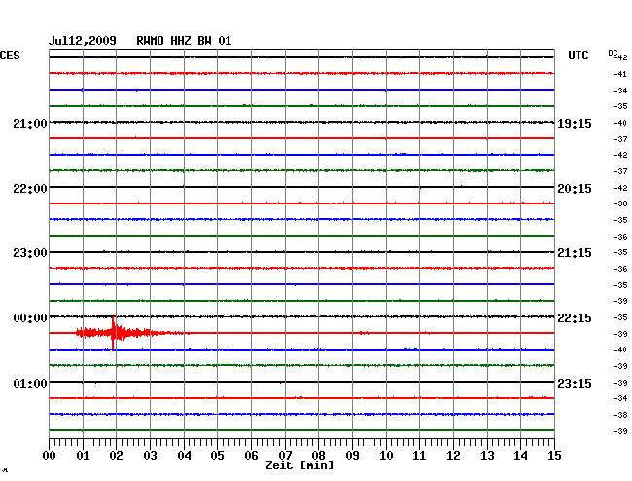This screenshot has width=632, height=481.
Task: Select the 00:00 local time label
Action: (30, 318)
